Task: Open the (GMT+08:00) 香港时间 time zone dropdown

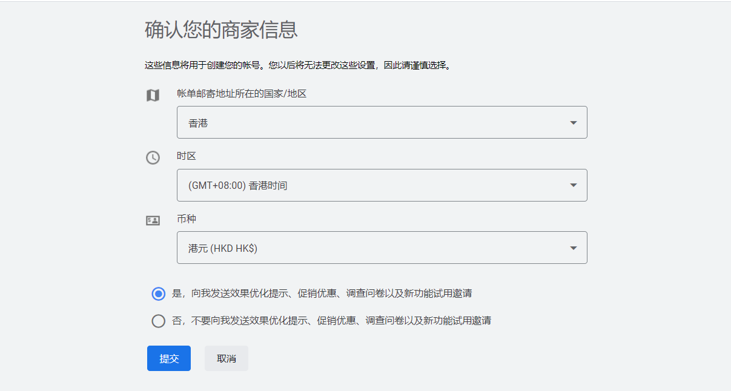Action: pyautogui.click(x=382, y=185)
